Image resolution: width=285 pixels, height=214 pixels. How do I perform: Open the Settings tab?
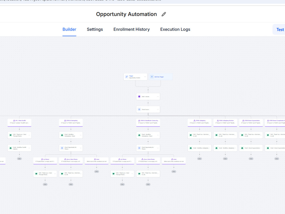point(95,29)
